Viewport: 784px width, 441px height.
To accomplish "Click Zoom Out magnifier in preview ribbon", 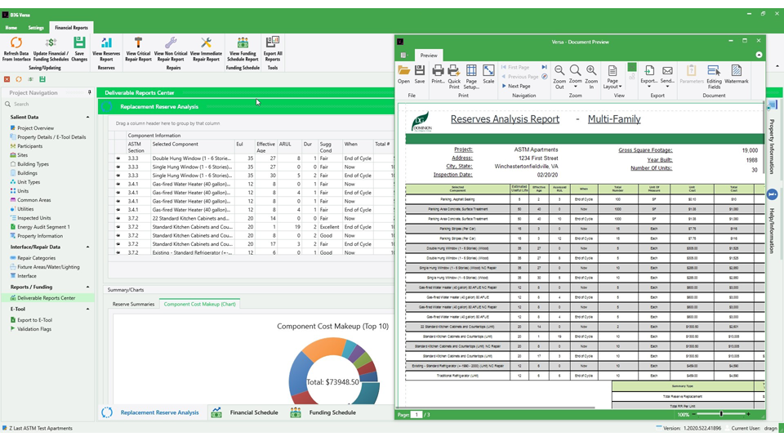I will tap(559, 73).
